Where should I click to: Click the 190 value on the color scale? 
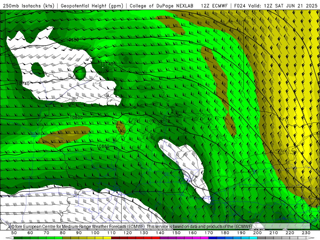click(x=241, y=233)
